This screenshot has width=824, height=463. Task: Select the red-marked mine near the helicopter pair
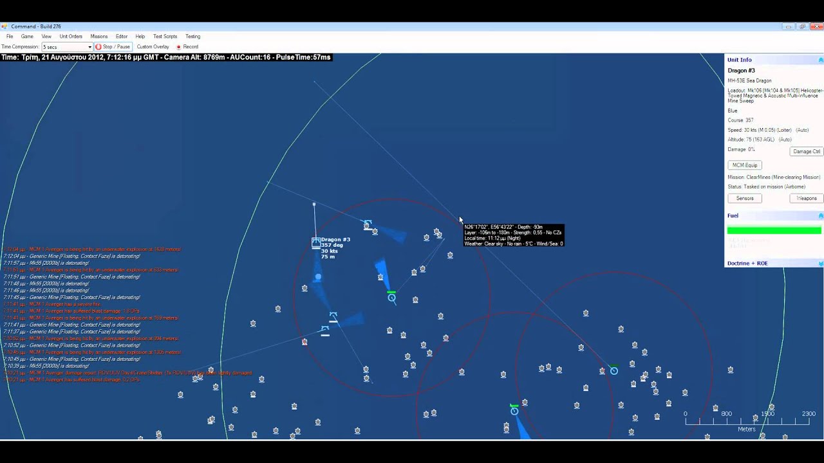304,341
